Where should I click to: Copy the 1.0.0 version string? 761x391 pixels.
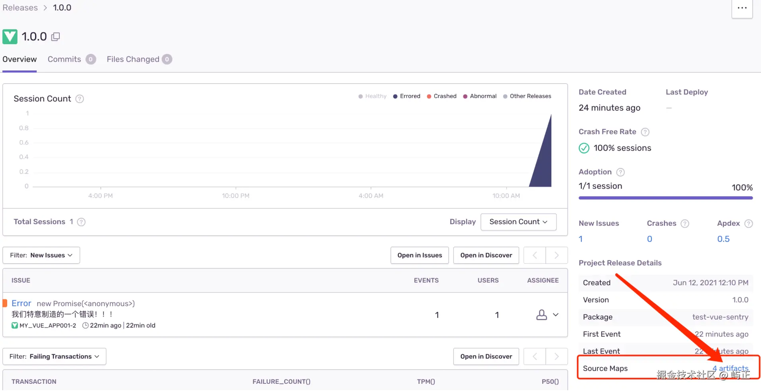(x=56, y=37)
